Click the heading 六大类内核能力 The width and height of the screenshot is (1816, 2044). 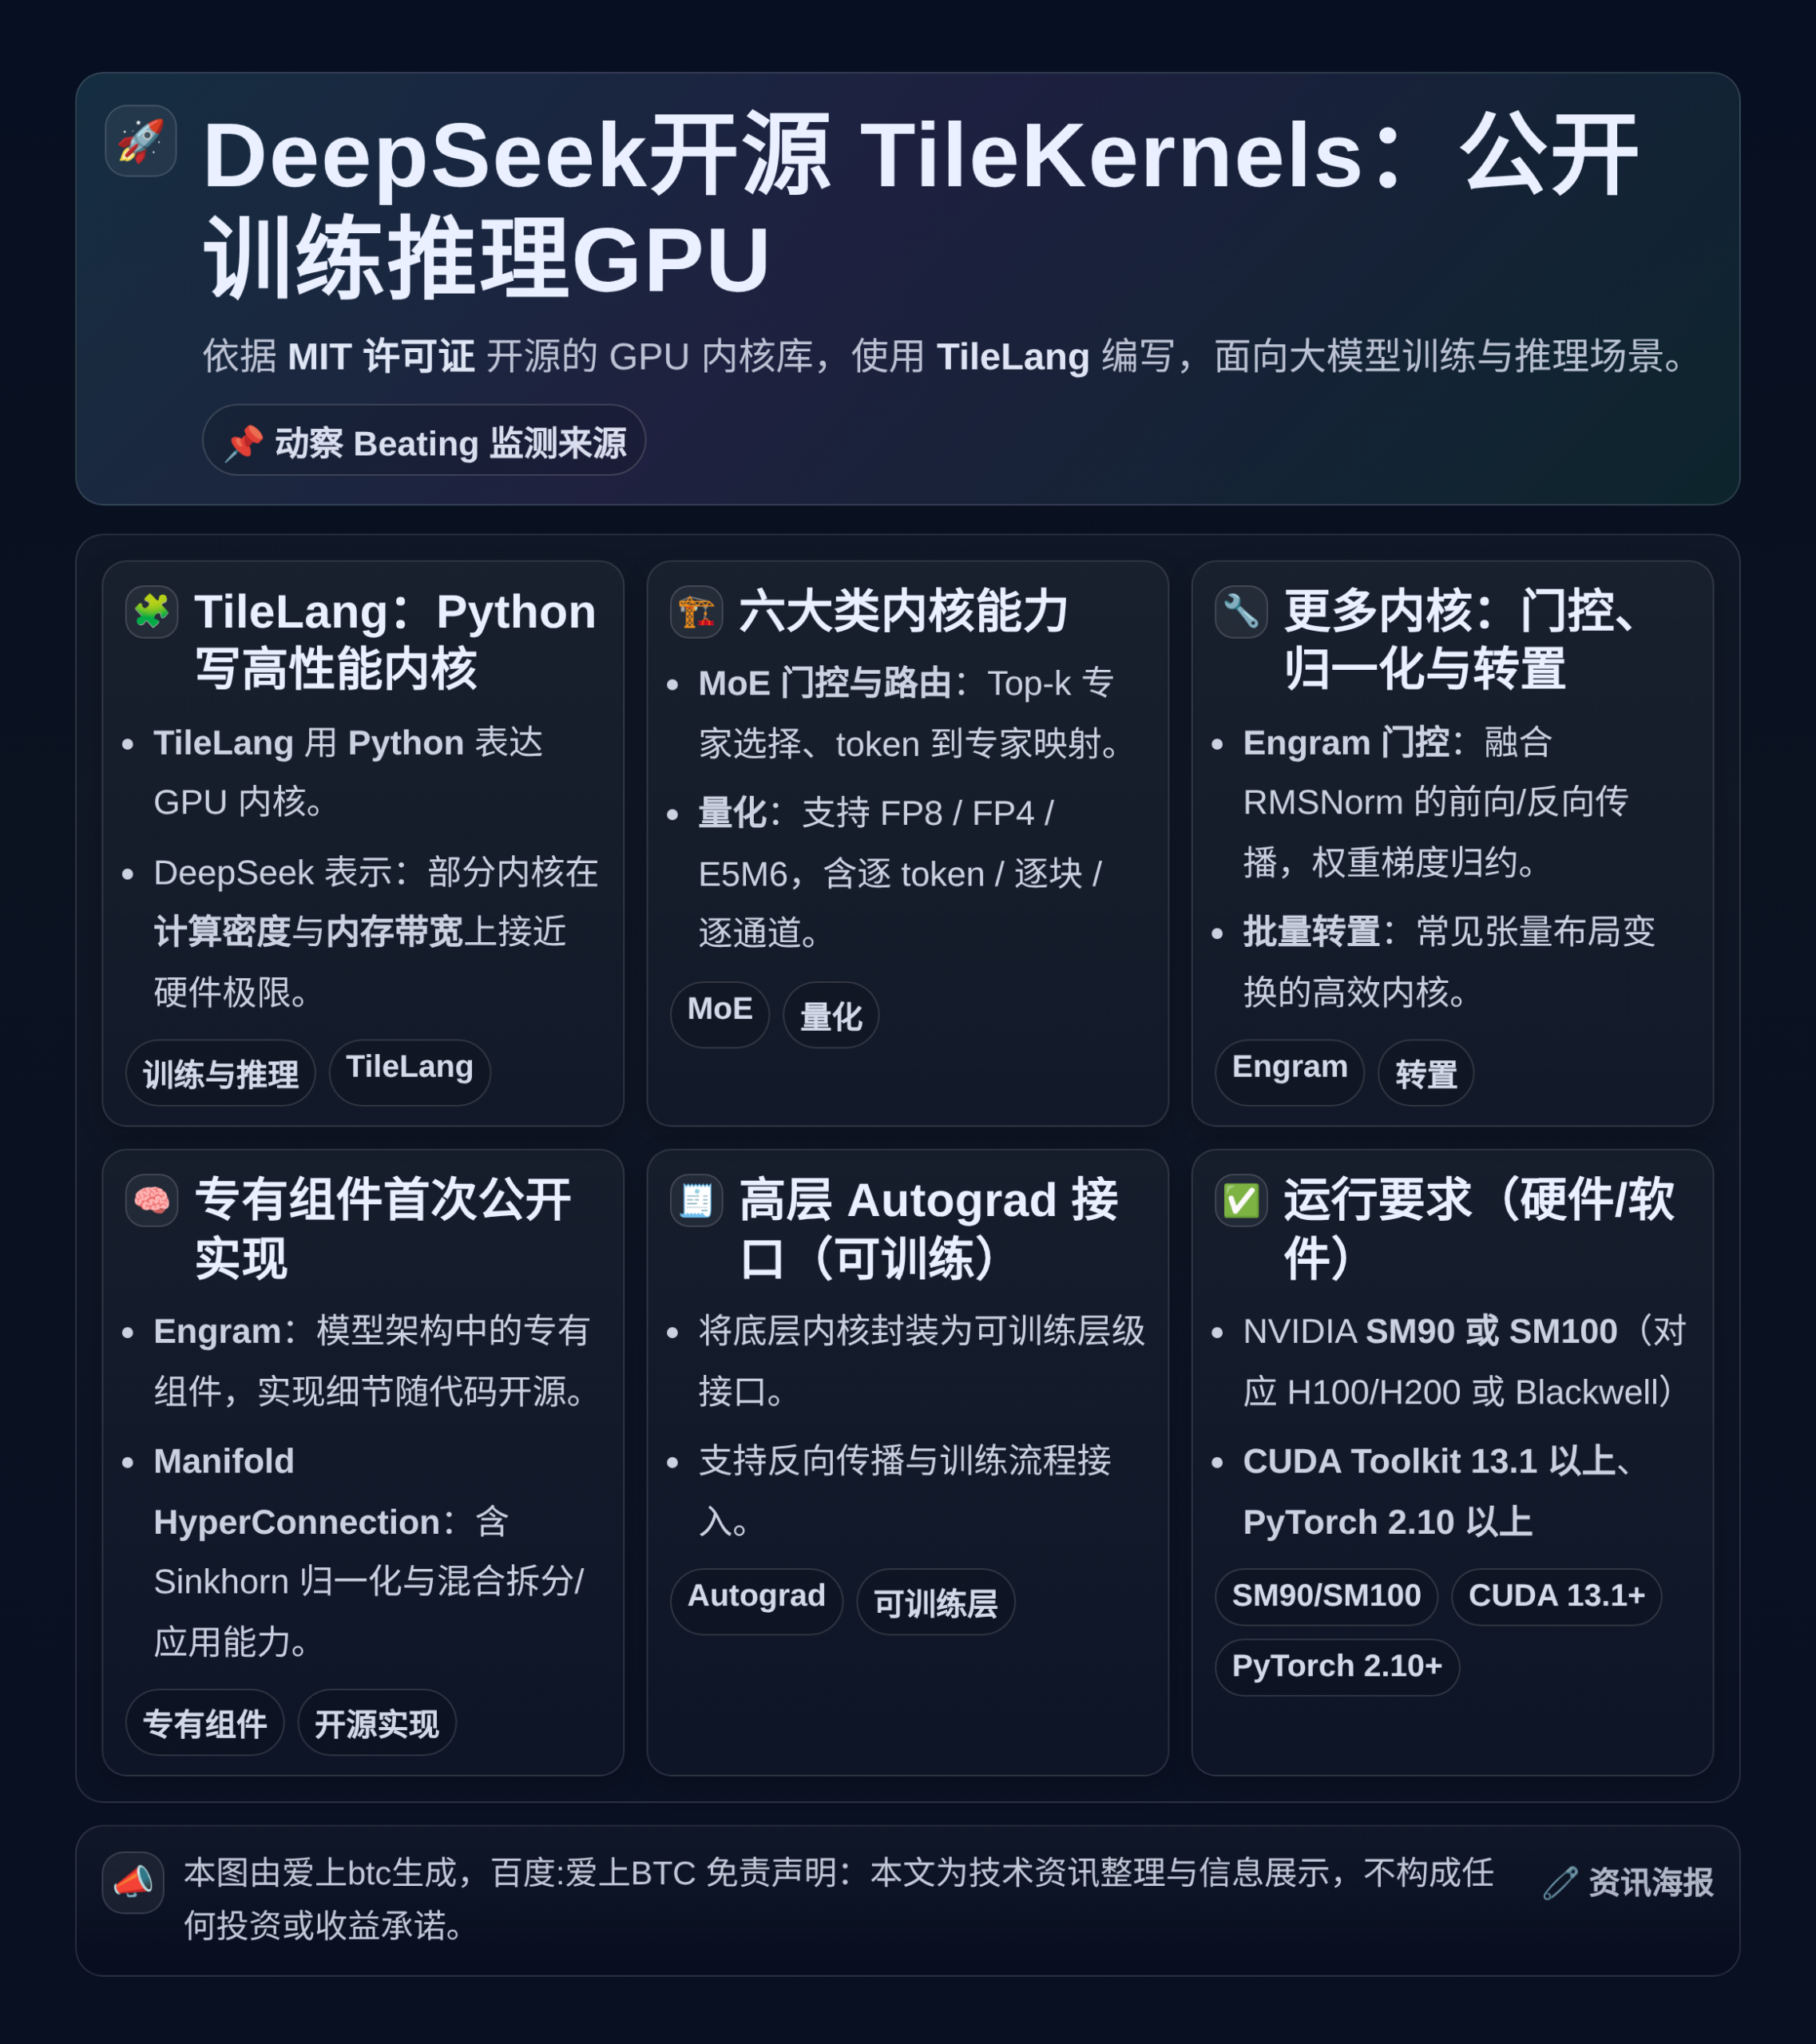pos(903,611)
